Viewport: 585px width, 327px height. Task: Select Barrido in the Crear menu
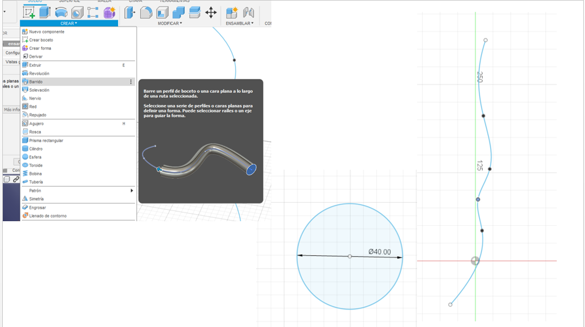pos(79,81)
